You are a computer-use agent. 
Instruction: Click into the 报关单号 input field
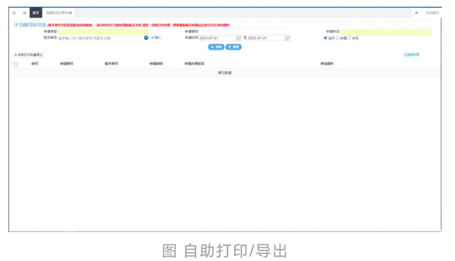point(100,38)
